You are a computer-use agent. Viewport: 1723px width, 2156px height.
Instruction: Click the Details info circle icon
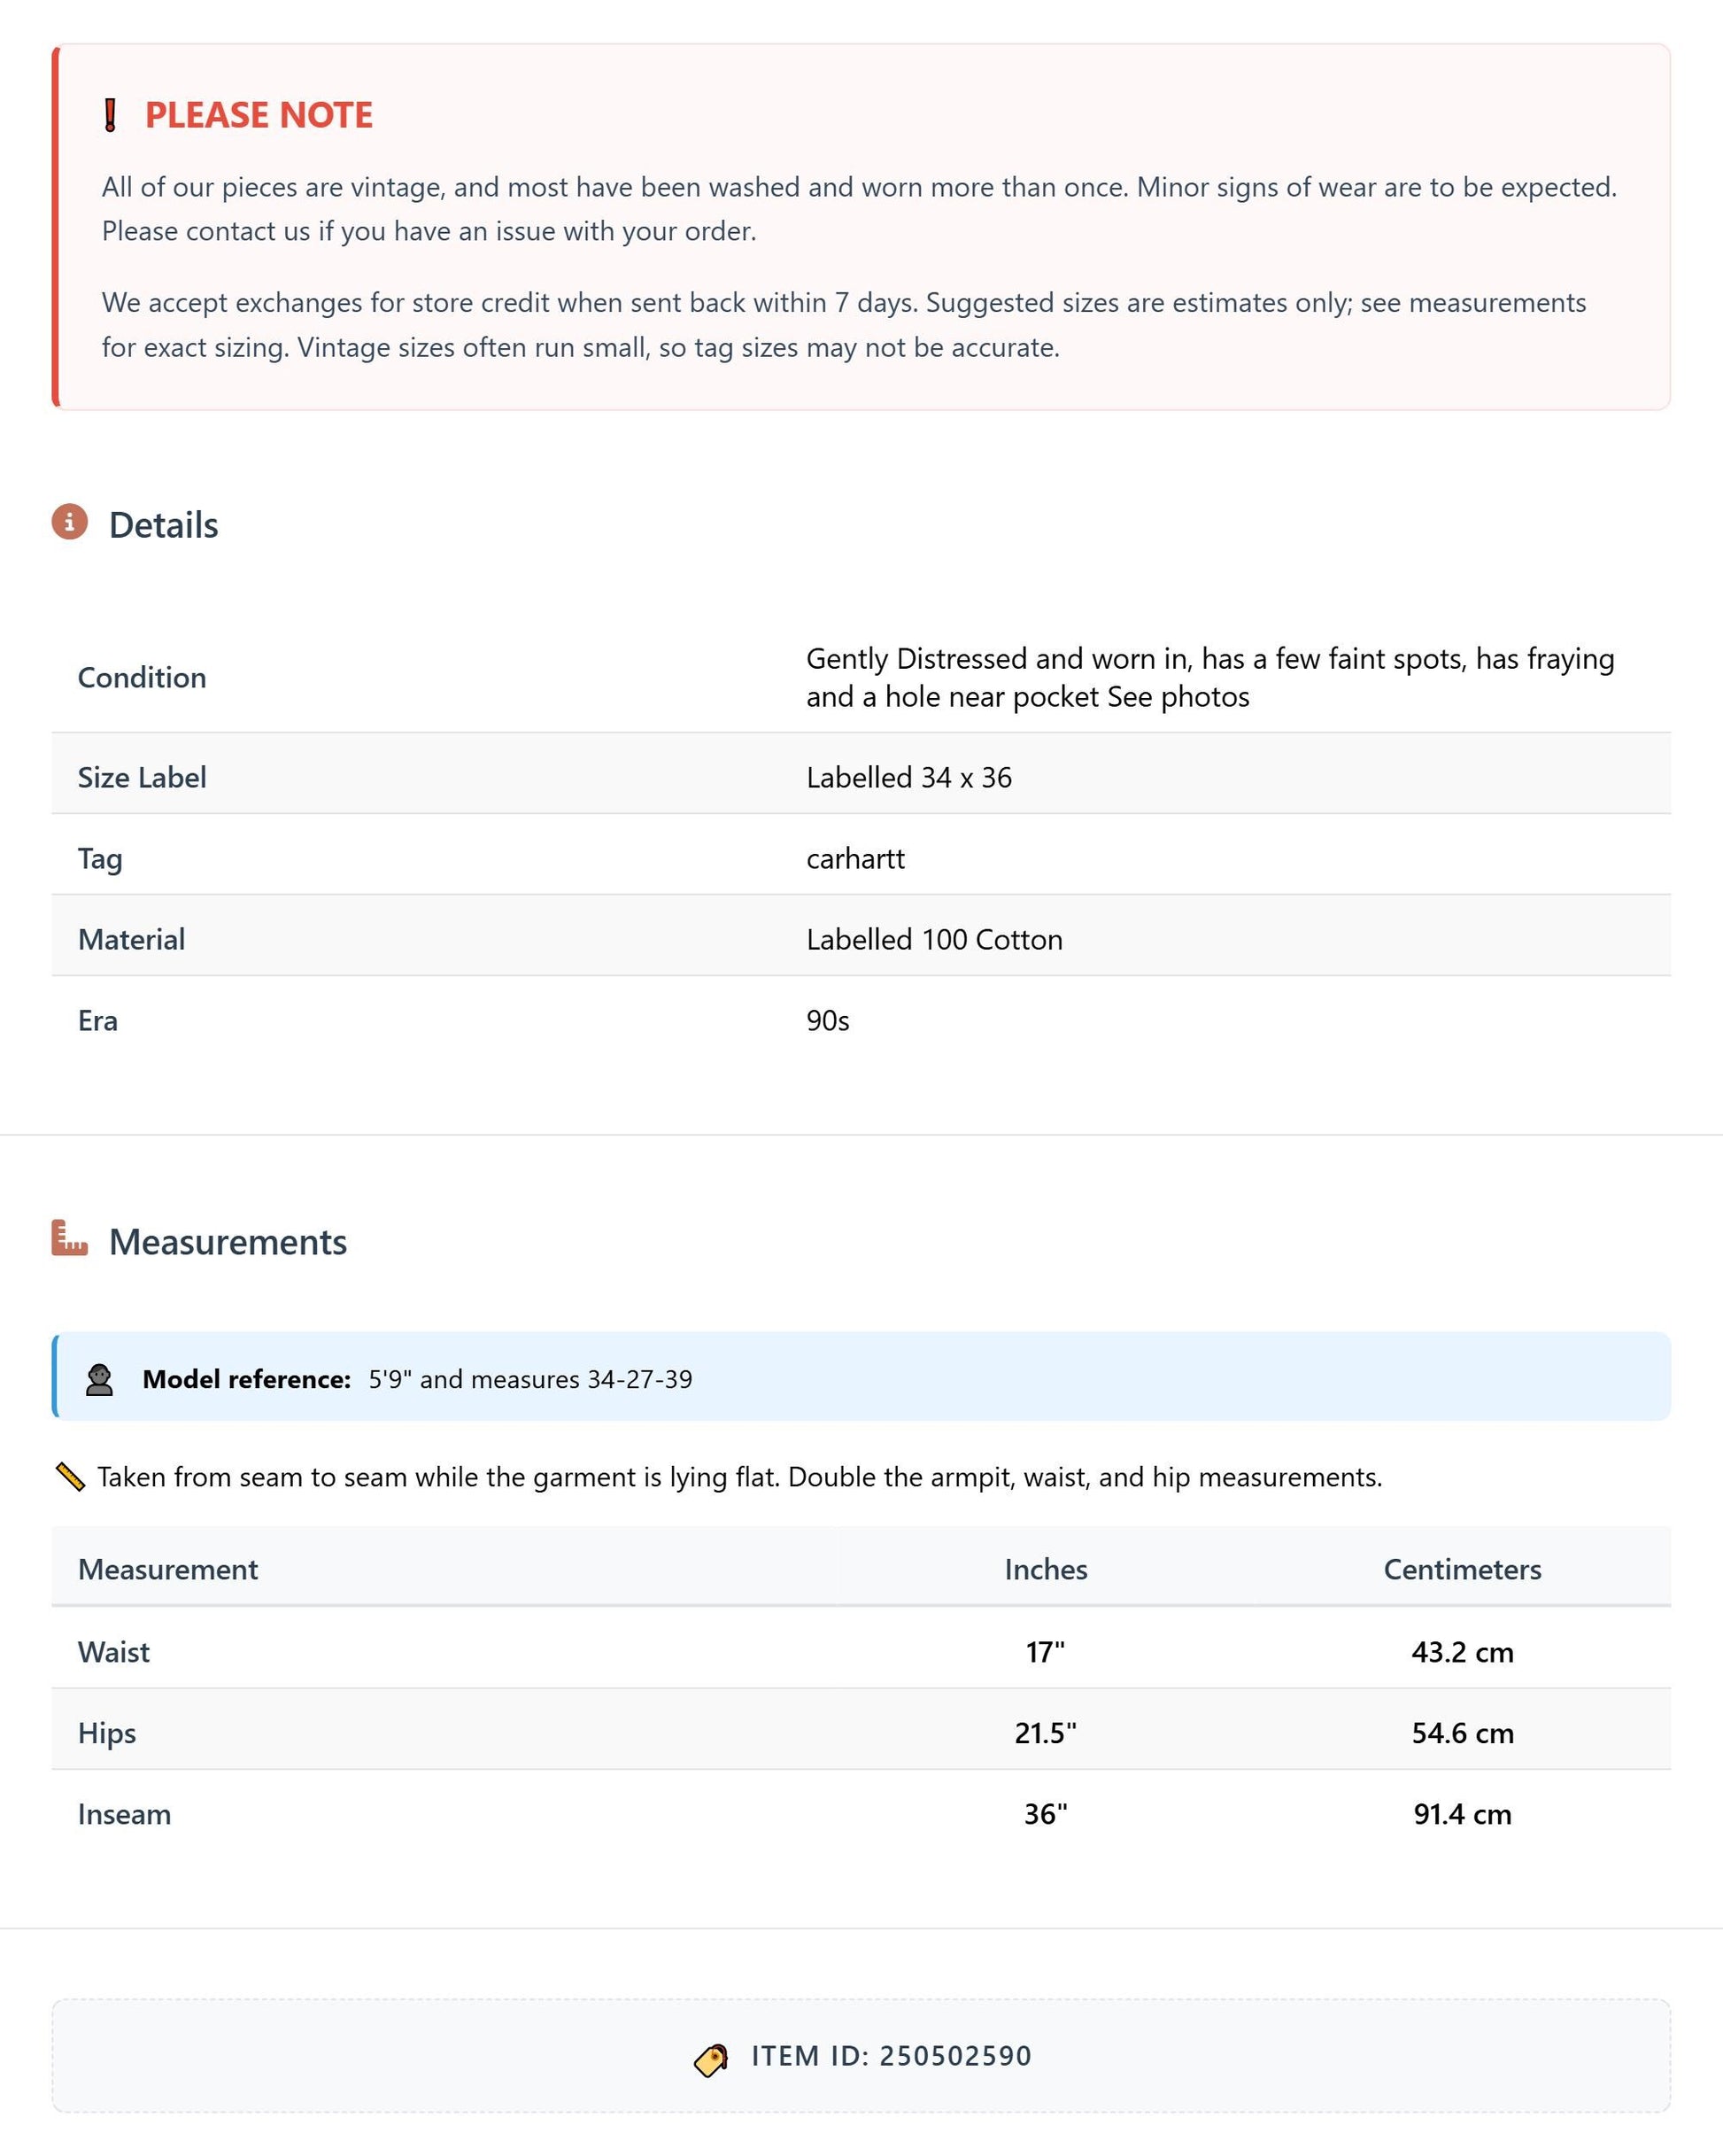coord(70,522)
